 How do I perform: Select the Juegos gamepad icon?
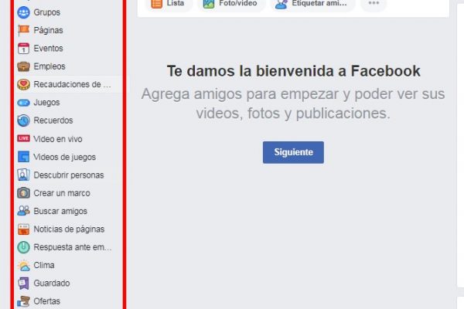pos(23,103)
